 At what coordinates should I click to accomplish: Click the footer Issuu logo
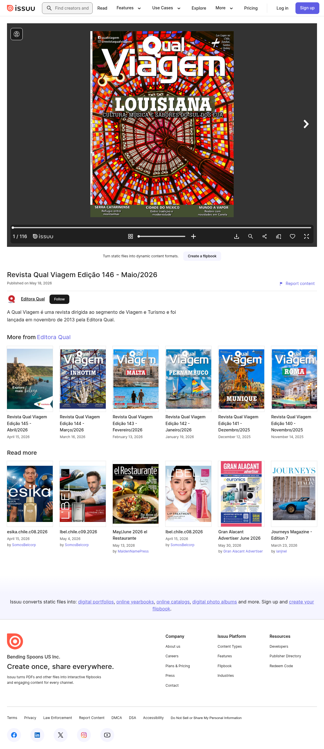pos(15,641)
